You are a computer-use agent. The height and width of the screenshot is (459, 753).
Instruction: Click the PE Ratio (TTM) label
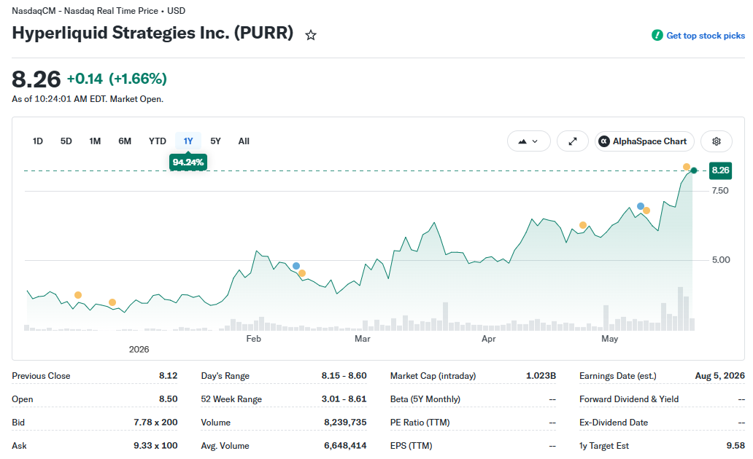click(x=420, y=422)
